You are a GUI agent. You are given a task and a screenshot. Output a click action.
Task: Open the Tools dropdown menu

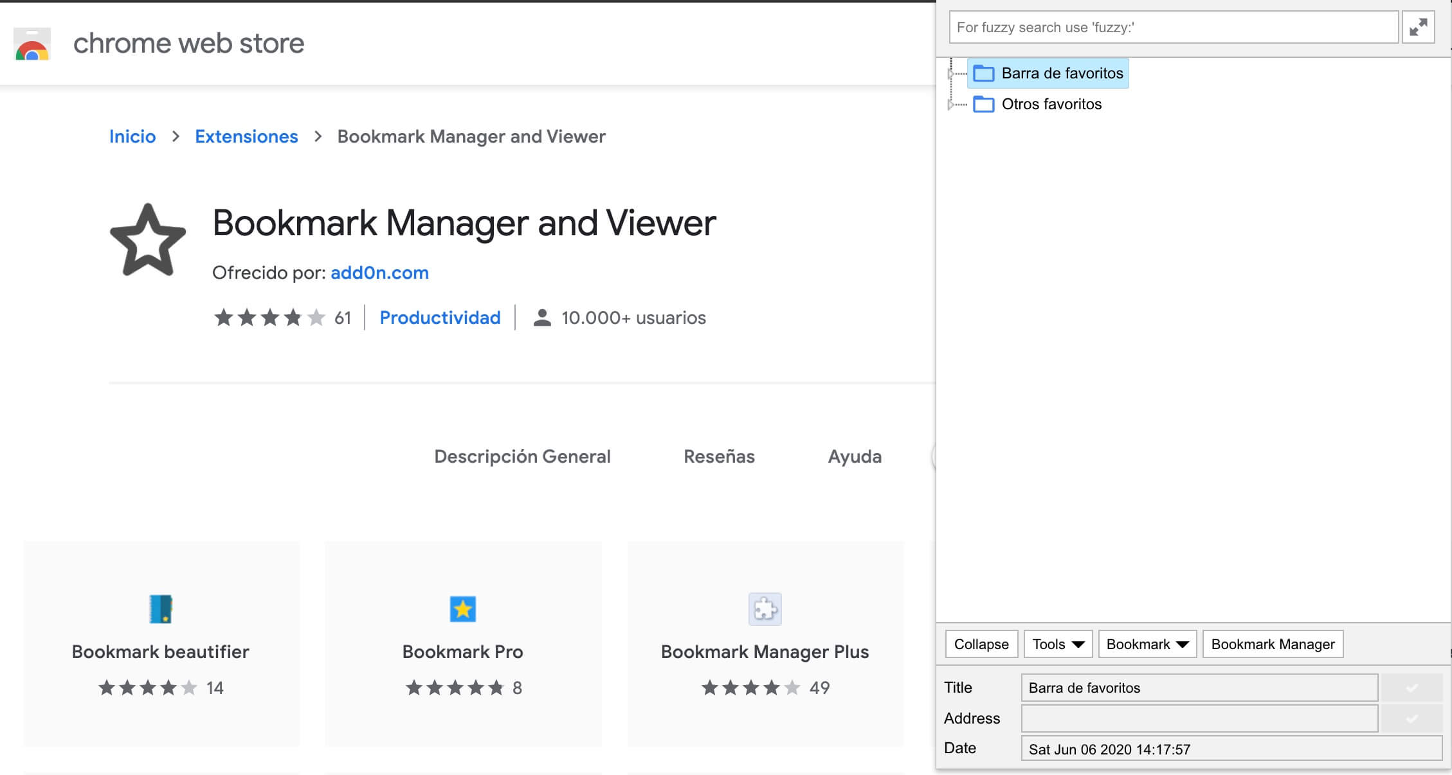coord(1058,644)
